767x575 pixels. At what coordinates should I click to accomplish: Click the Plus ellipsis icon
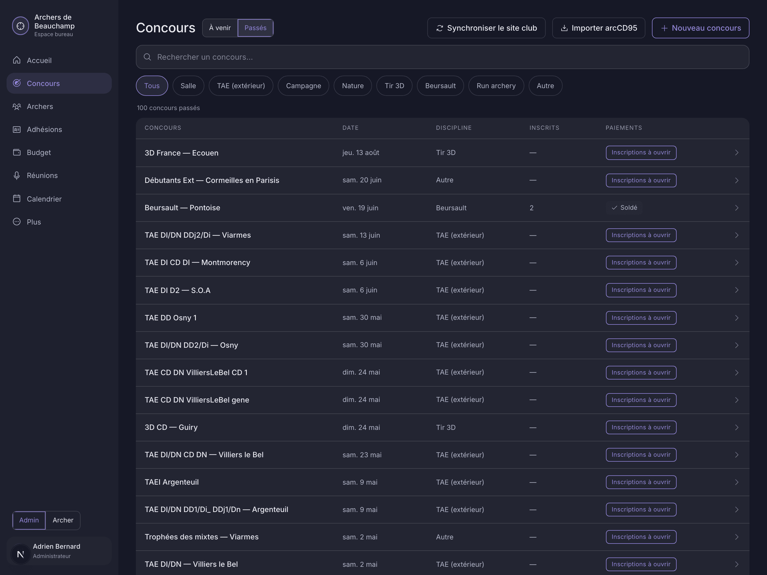(17, 222)
